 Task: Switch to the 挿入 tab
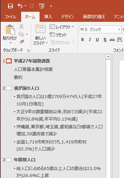coord(48,17)
